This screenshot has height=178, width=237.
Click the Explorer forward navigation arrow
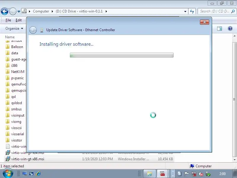[13, 11]
